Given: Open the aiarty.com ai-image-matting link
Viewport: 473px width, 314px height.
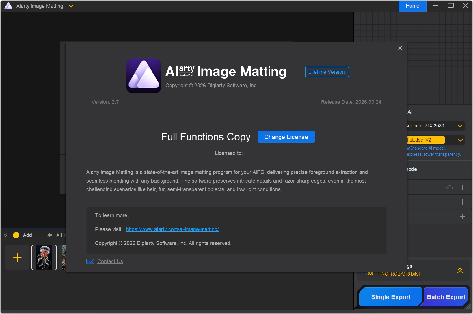Looking at the screenshot, I should [172, 229].
